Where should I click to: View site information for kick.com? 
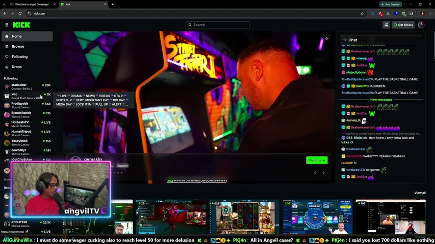(29, 13)
